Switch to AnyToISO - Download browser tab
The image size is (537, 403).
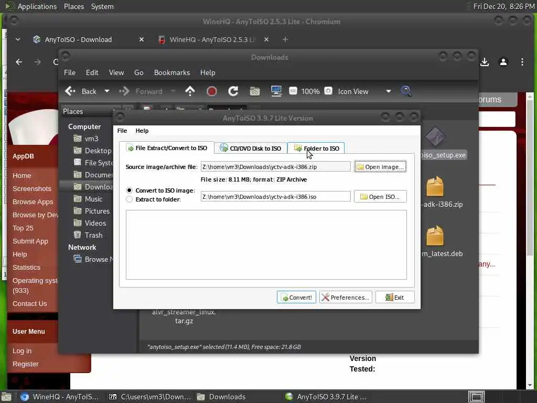coord(79,39)
